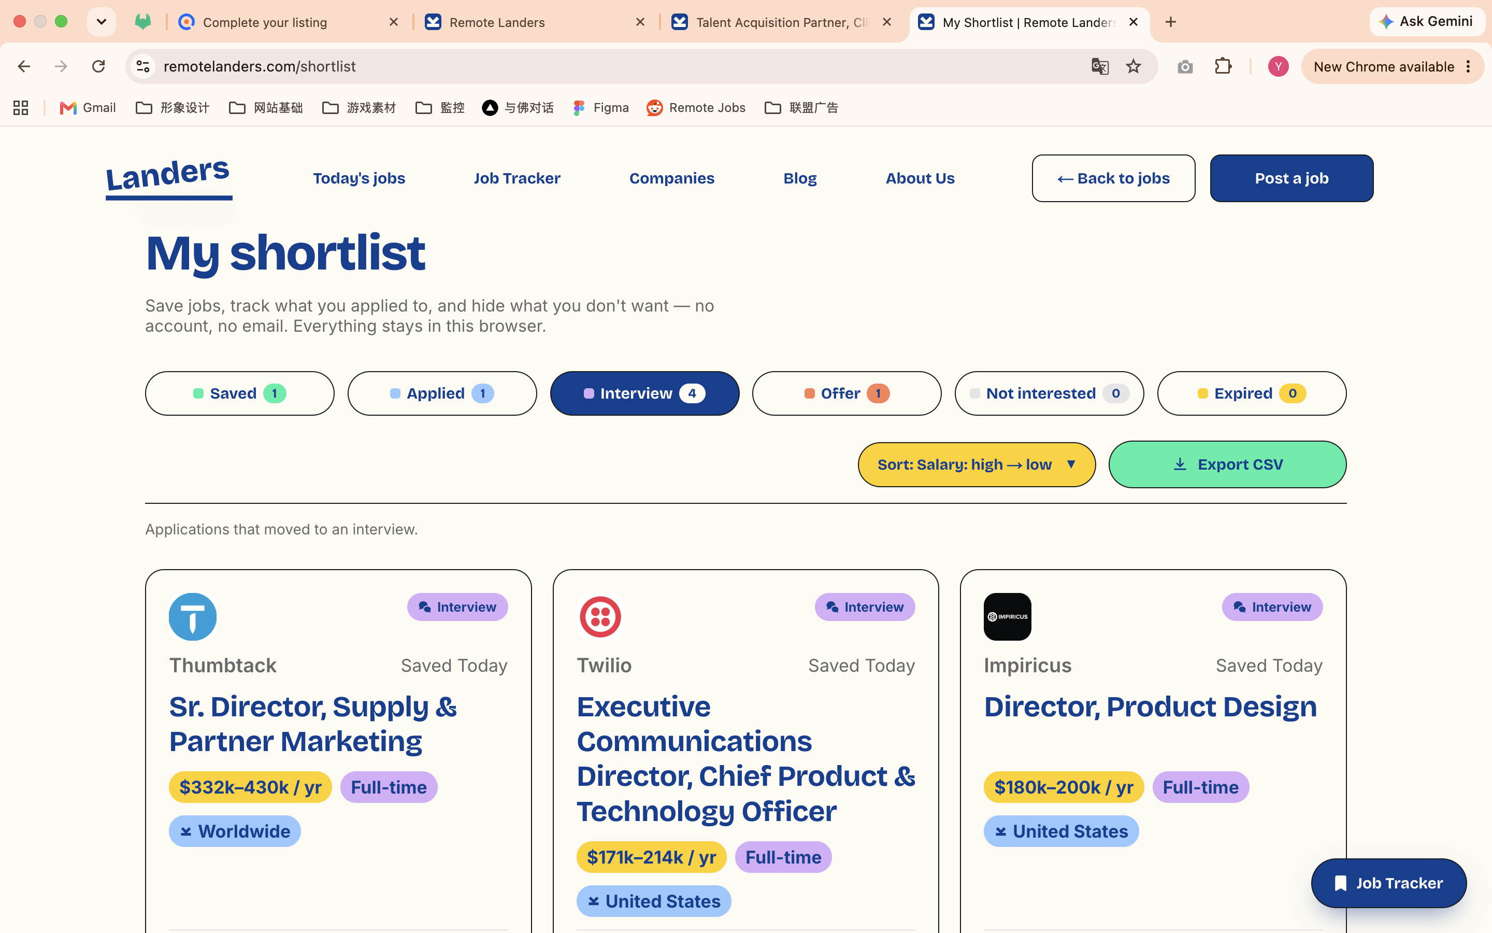Open the floating Job Tracker button
The image size is (1492, 933).
pos(1388,883)
